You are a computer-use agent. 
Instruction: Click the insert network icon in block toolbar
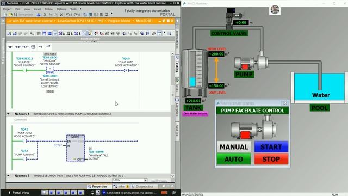[x=9, y=34]
